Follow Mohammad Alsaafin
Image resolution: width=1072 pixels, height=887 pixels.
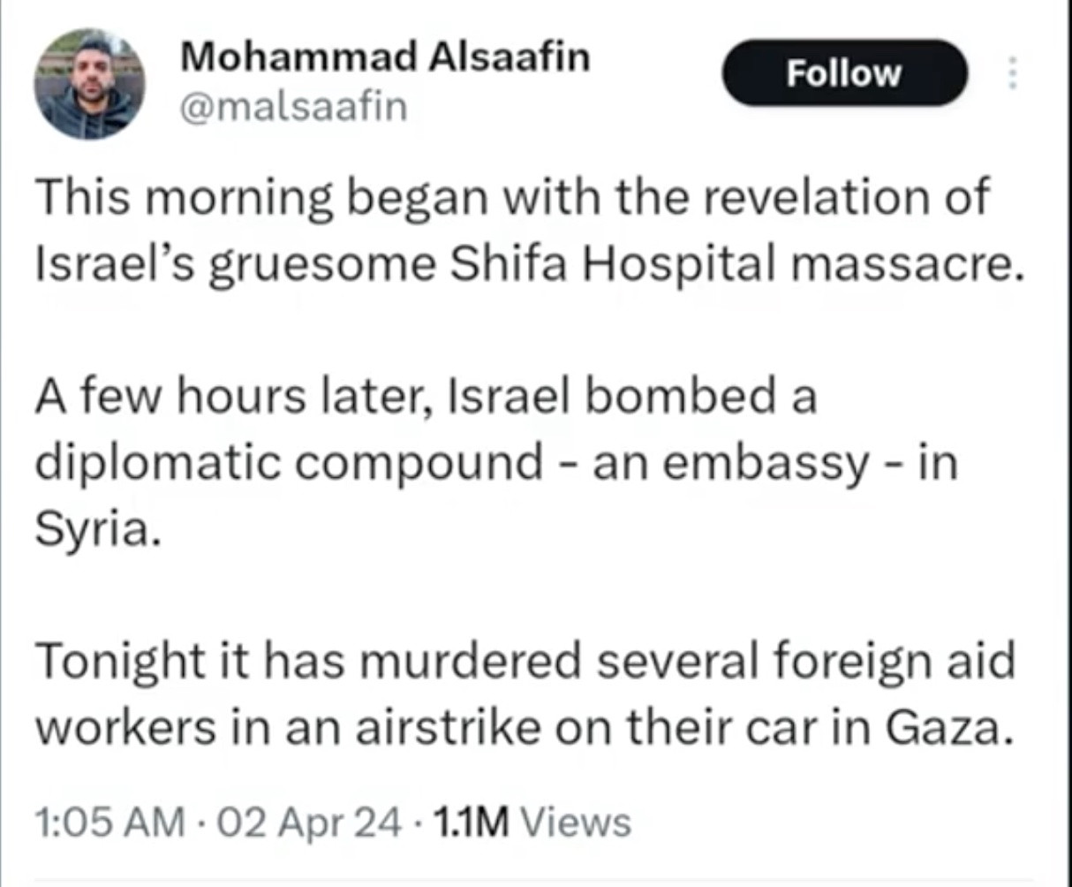[844, 73]
